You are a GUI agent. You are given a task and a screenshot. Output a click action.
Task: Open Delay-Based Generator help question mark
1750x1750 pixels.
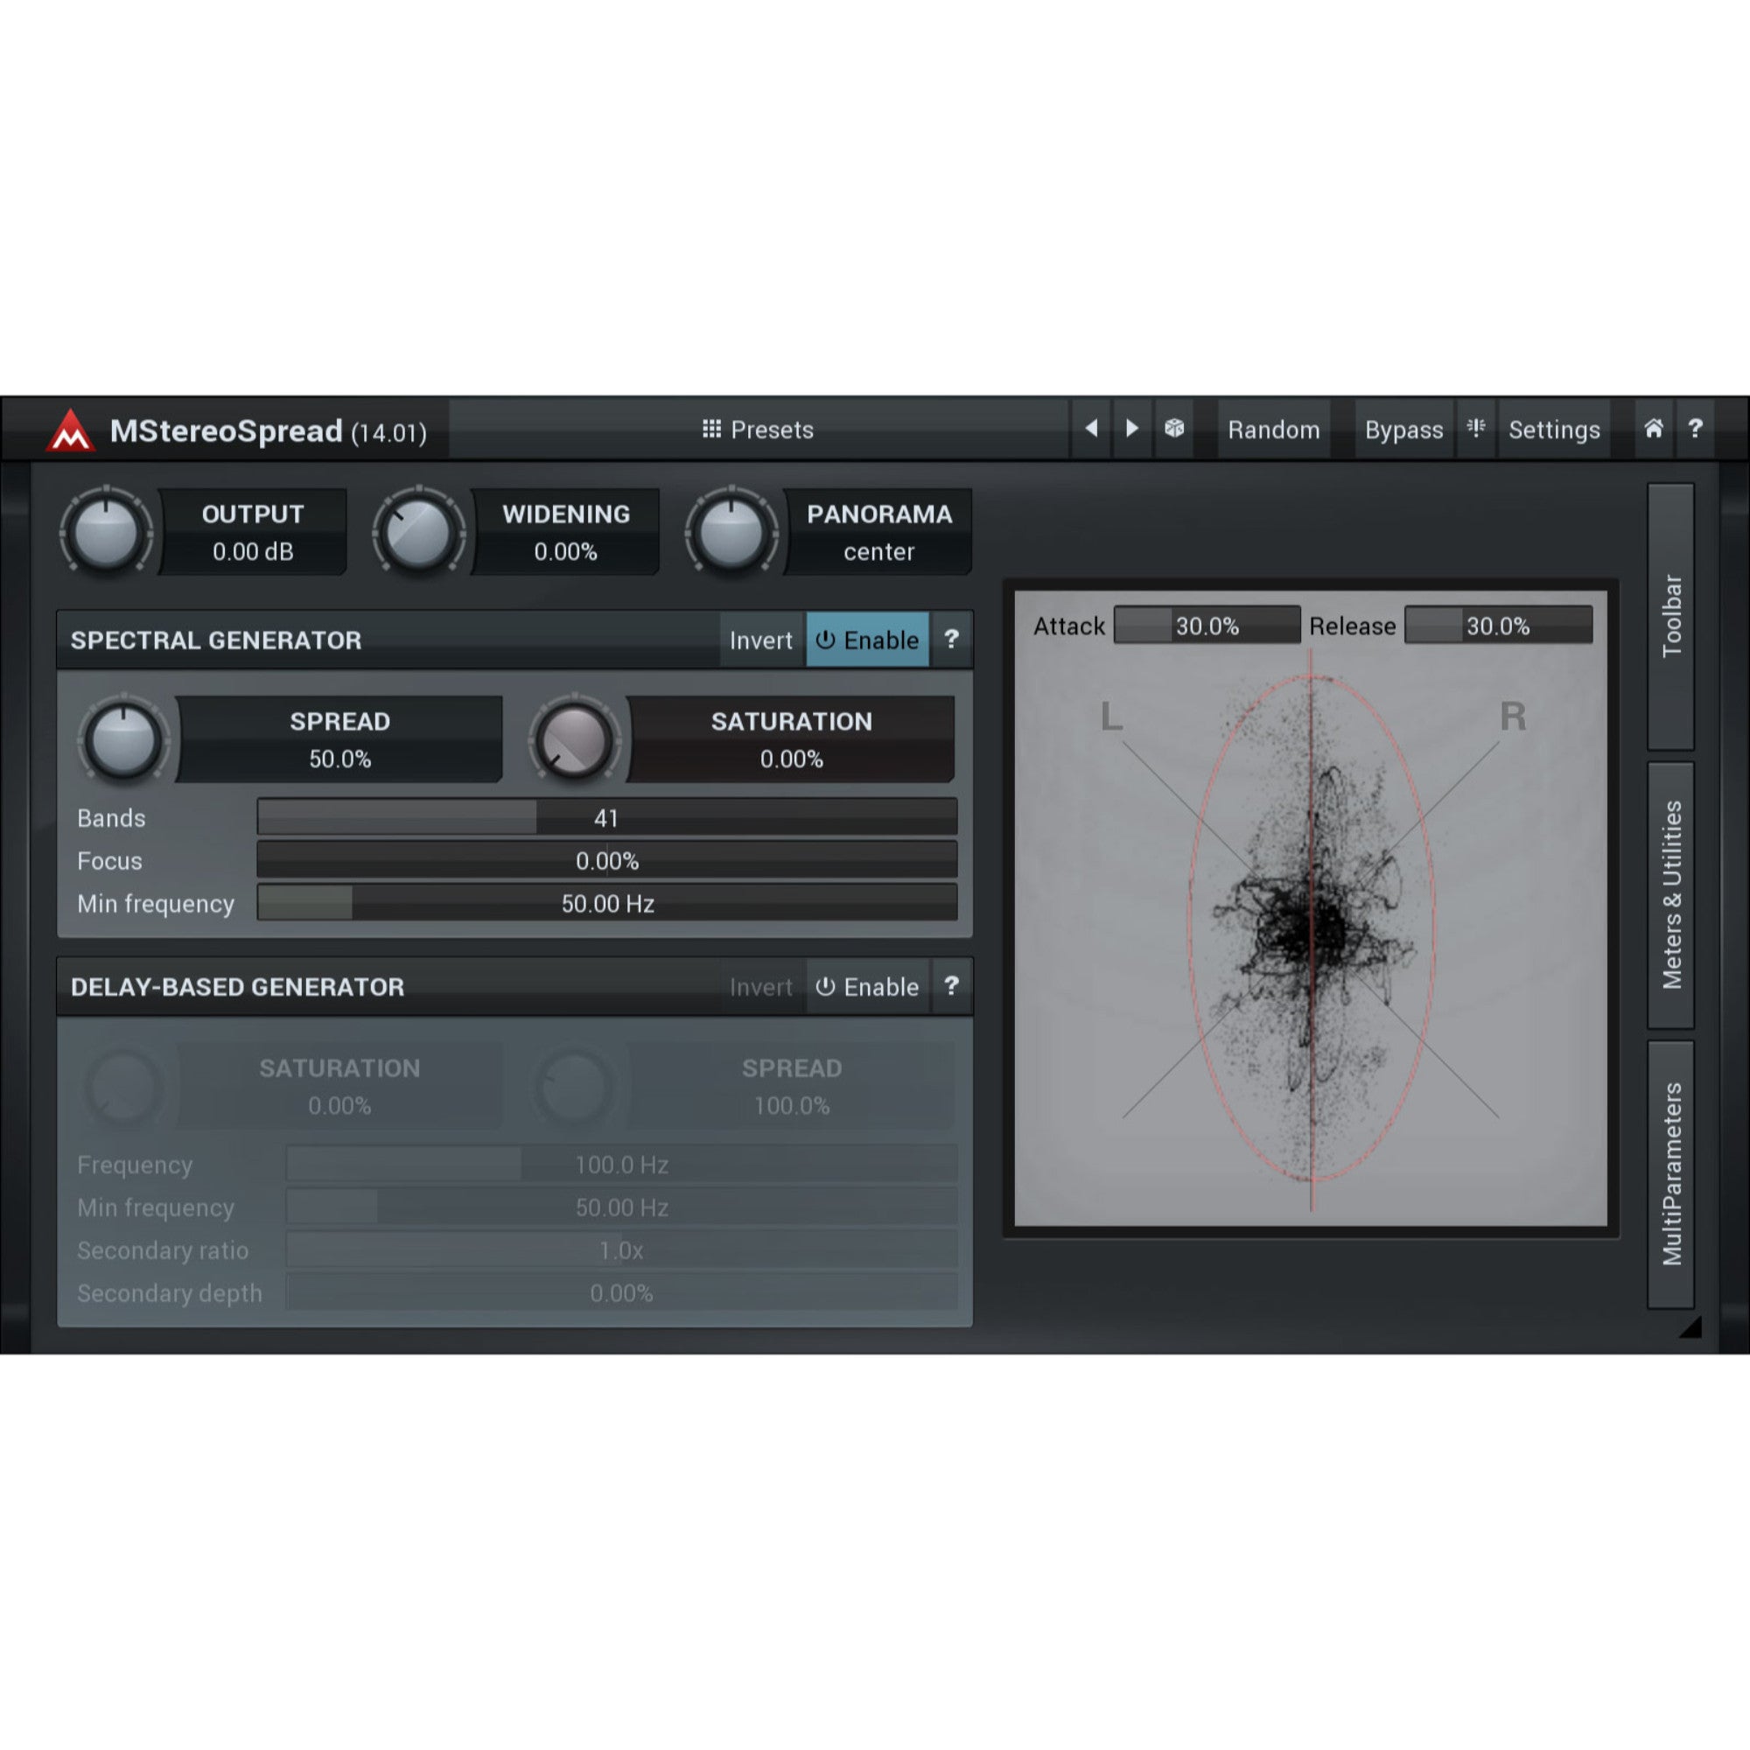pos(951,986)
